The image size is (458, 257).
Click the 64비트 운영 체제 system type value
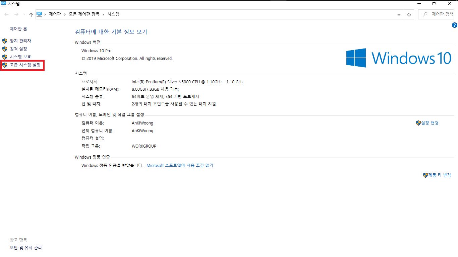point(165,96)
